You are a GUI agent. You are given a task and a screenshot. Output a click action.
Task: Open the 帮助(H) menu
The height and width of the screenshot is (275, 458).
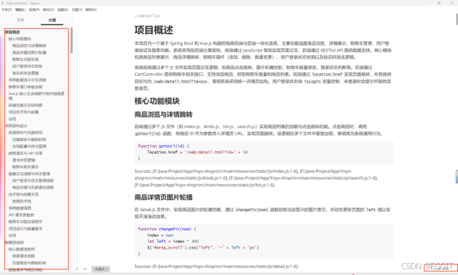click(x=91, y=10)
